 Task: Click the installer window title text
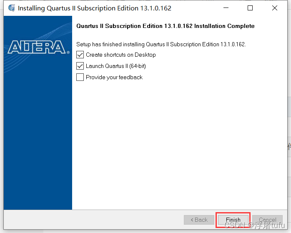95,8
